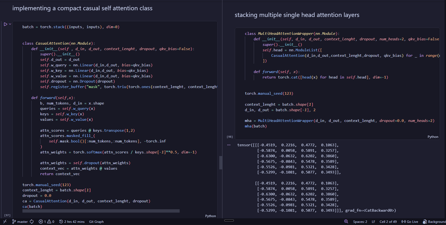Click the 'ca(batch)' line

pyautogui.click(x=32, y=206)
